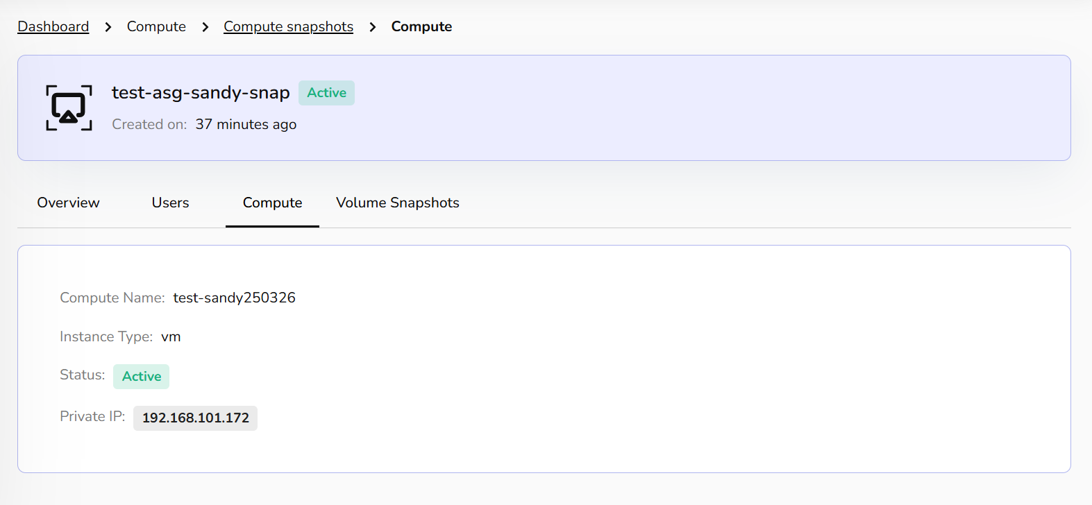
Task: Click the chevron before Compute snapshots breadcrumb
Action: pyautogui.click(x=205, y=27)
